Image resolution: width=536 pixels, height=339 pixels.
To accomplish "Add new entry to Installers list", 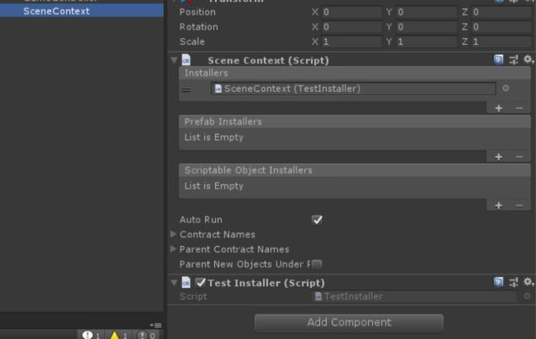I will tap(498, 108).
